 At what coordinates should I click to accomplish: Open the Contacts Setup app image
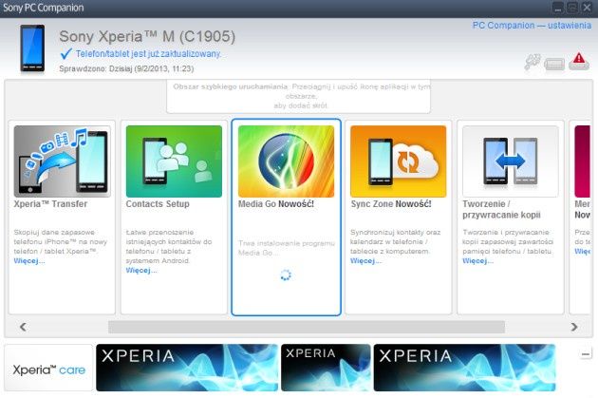click(x=174, y=161)
